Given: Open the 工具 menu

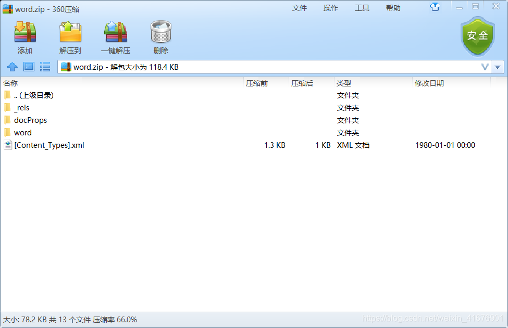Looking at the screenshot, I should (362, 8).
